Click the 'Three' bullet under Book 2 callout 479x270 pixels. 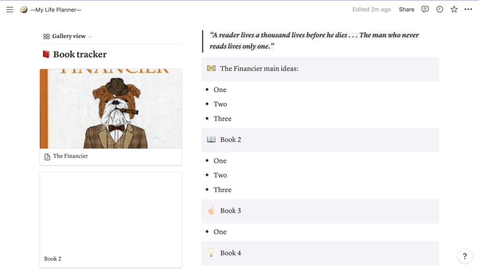tap(223, 190)
